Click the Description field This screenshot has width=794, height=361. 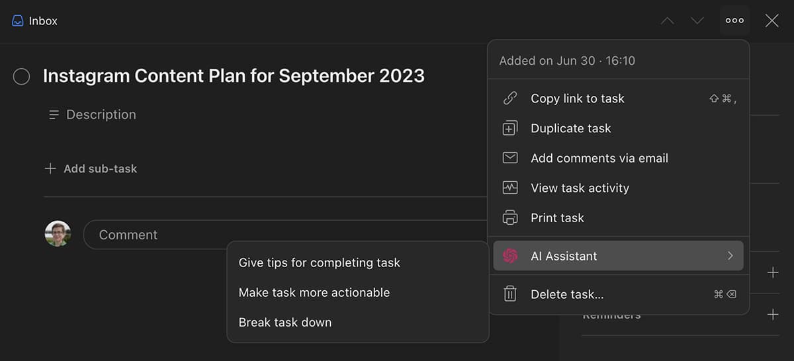tap(101, 114)
